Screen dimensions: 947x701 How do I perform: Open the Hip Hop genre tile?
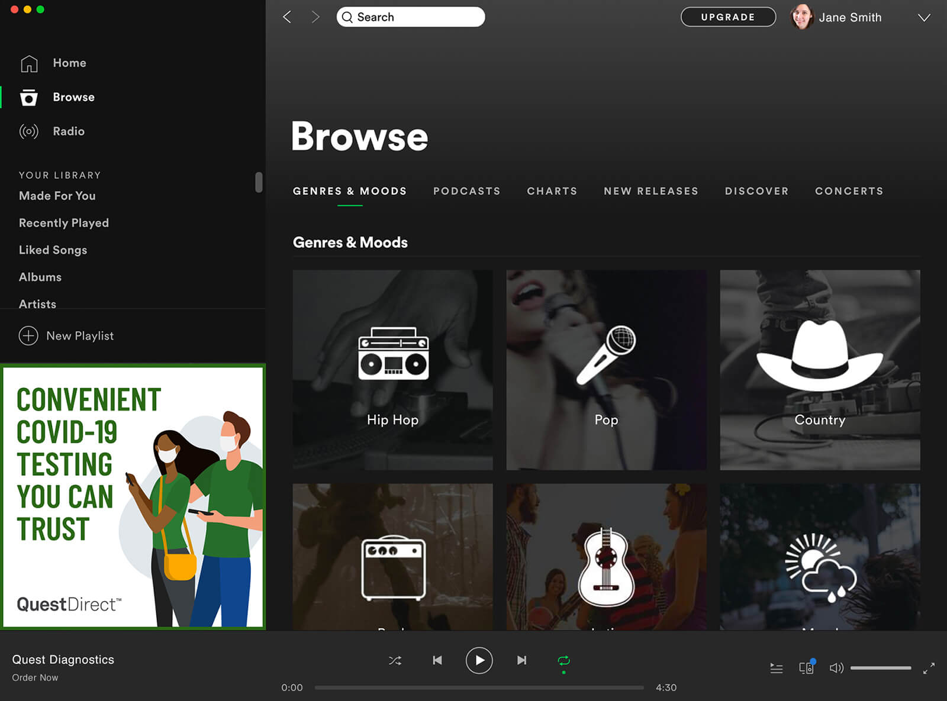392,370
